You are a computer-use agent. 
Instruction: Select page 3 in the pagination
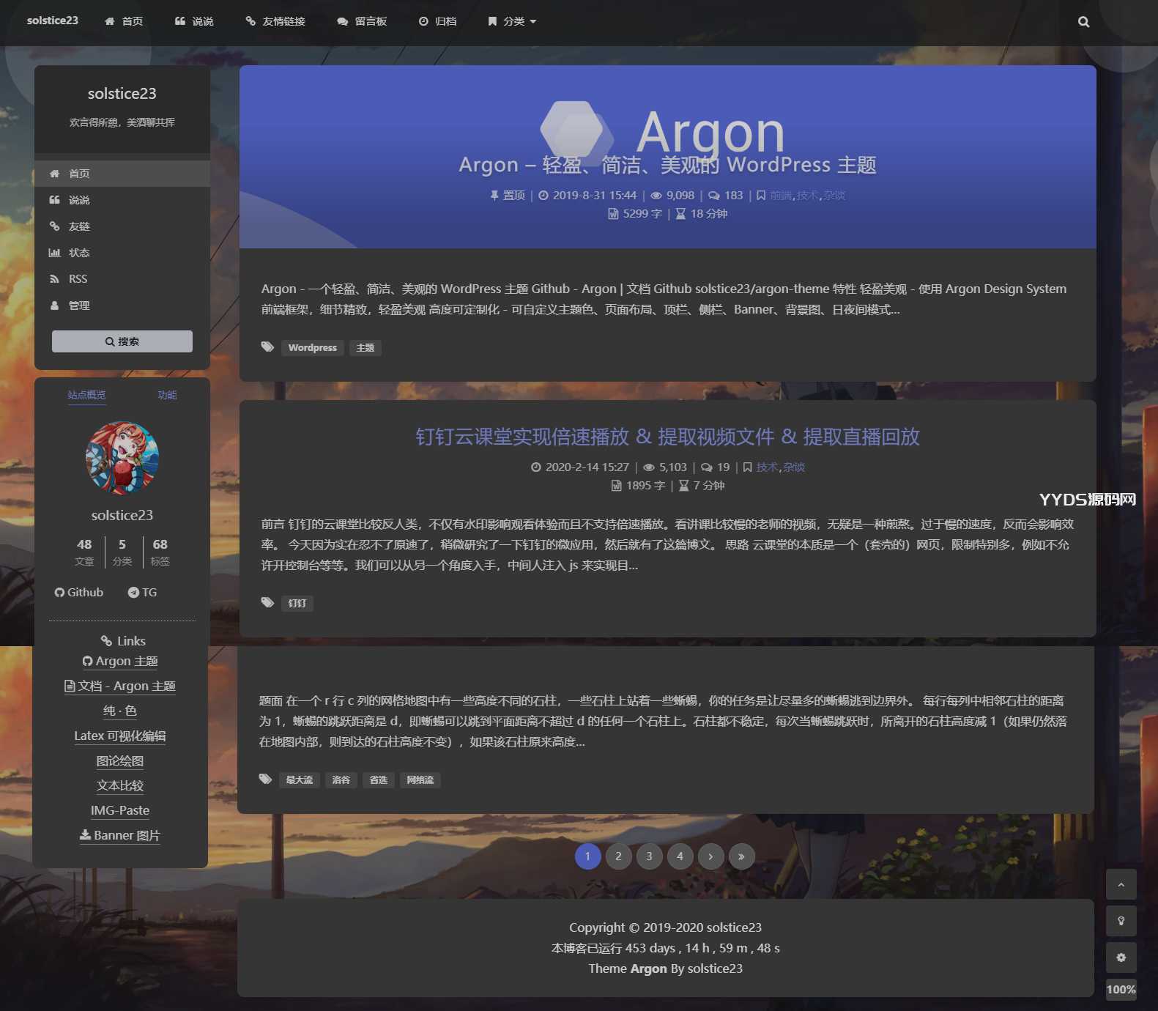[649, 856]
